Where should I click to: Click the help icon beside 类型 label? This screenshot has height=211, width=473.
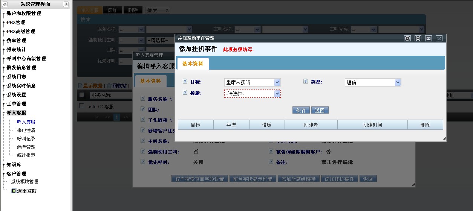(x=306, y=82)
